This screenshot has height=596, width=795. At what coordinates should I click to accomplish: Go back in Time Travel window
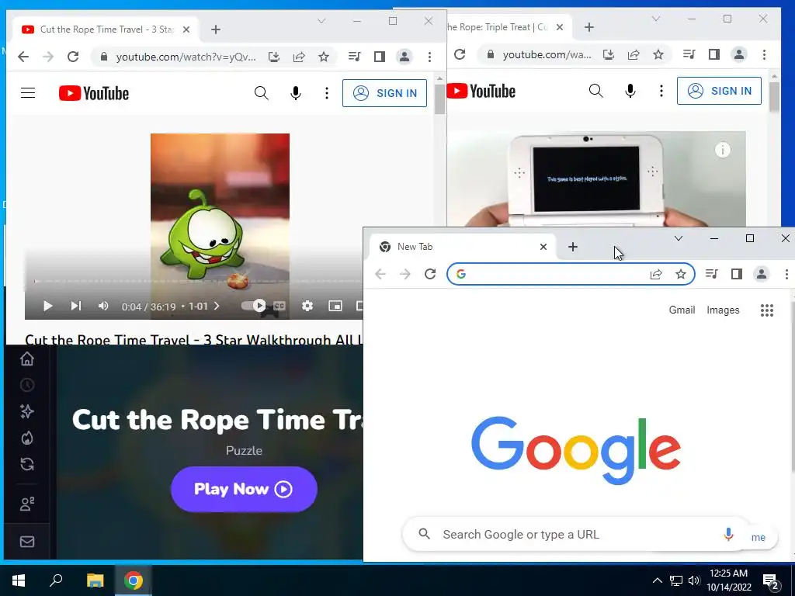pyautogui.click(x=23, y=57)
